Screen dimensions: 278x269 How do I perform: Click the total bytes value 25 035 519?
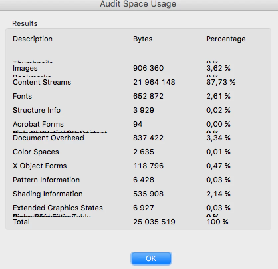(x=154, y=222)
